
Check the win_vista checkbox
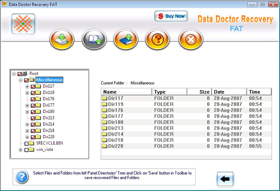[x=27, y=150]
